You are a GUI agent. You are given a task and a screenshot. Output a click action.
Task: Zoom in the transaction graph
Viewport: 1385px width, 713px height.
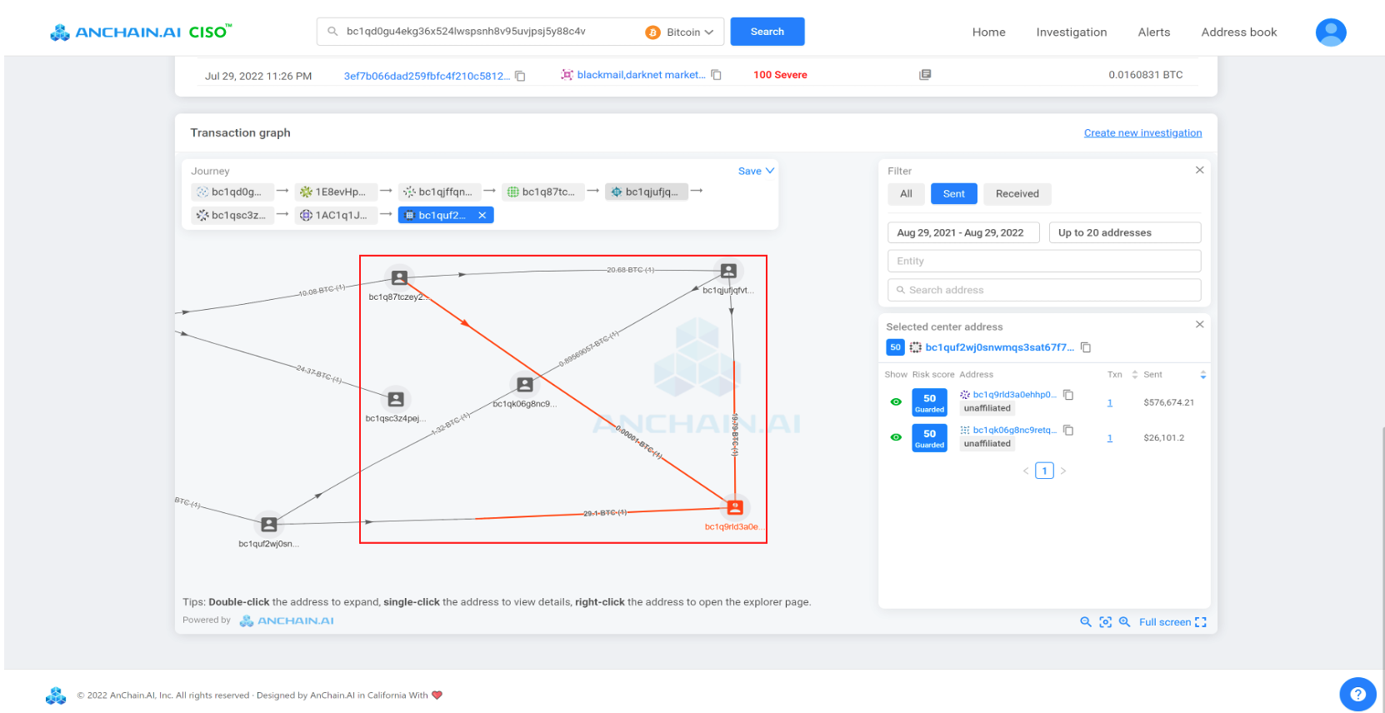point(1124,622)
